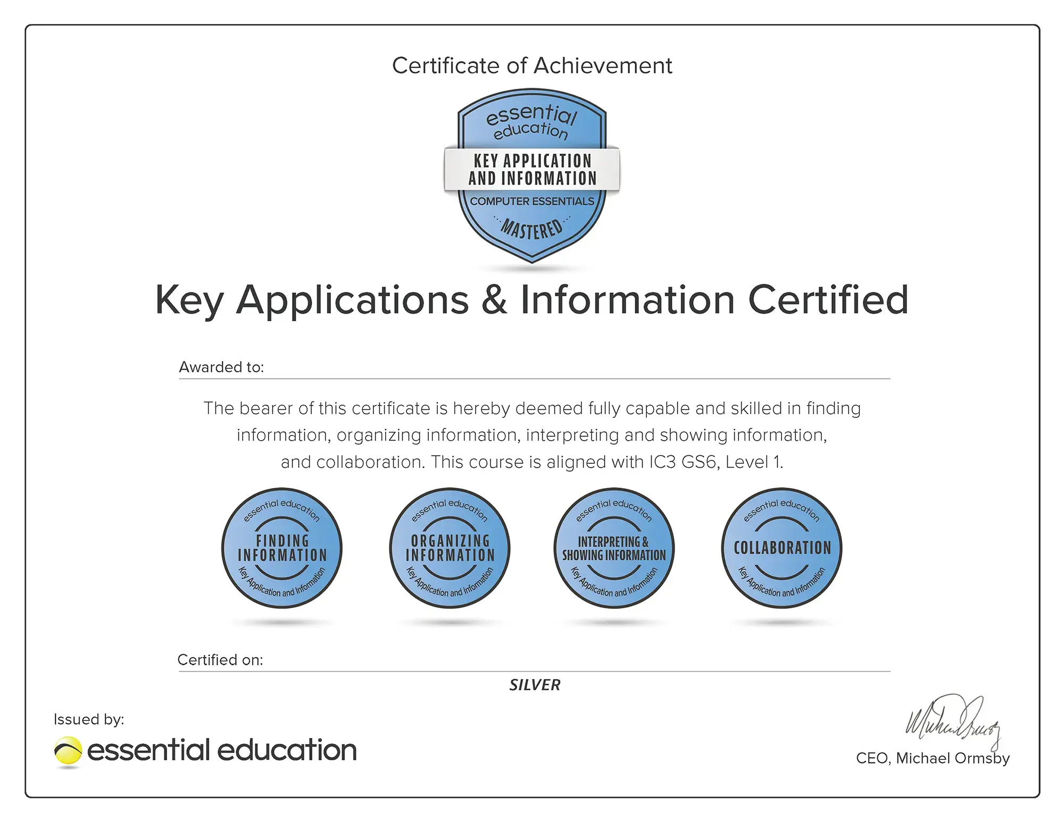Viewport: 1064px width, 822px height.
Task: Click the line starting information, organizing information
Action: [x=532, y=435]
